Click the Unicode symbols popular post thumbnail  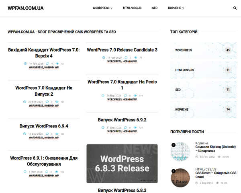pos(180,152)
